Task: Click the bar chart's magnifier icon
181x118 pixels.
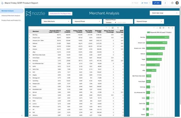Action: [169, 28]
